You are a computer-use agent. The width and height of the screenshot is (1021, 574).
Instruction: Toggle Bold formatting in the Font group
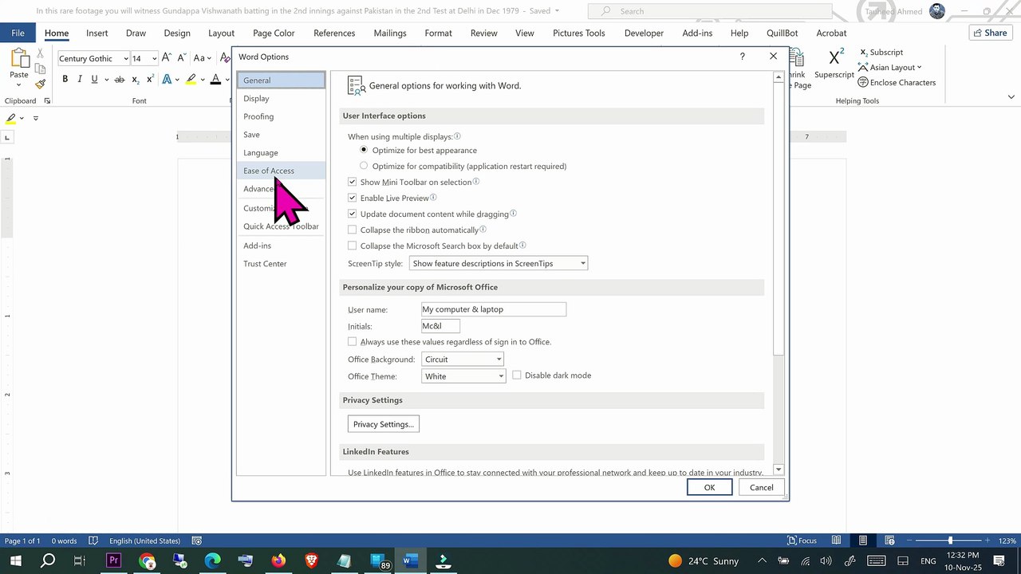coord(65,79)
